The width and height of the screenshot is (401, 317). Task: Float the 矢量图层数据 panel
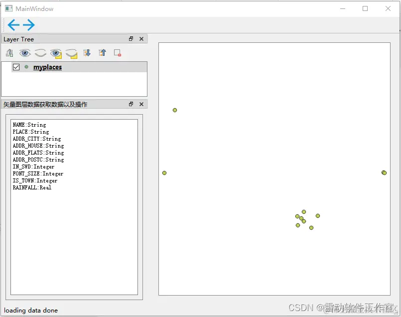coord(131,104)
